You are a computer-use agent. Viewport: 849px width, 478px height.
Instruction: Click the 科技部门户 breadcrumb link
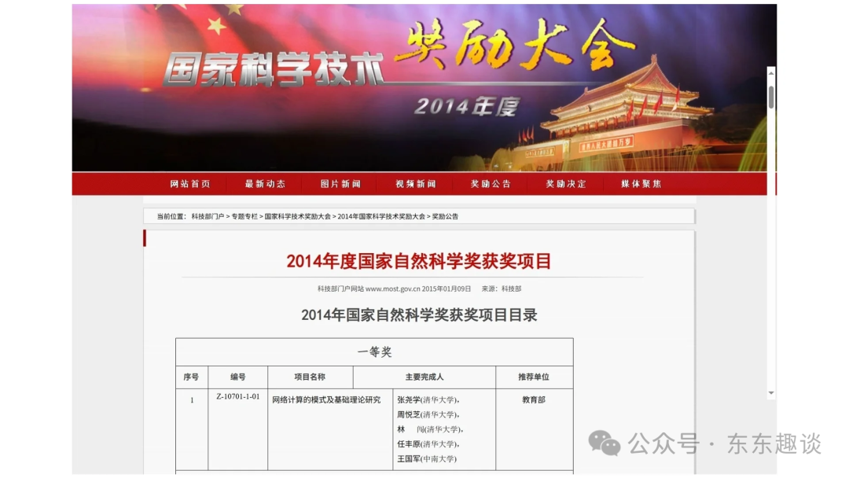[208, 216]
